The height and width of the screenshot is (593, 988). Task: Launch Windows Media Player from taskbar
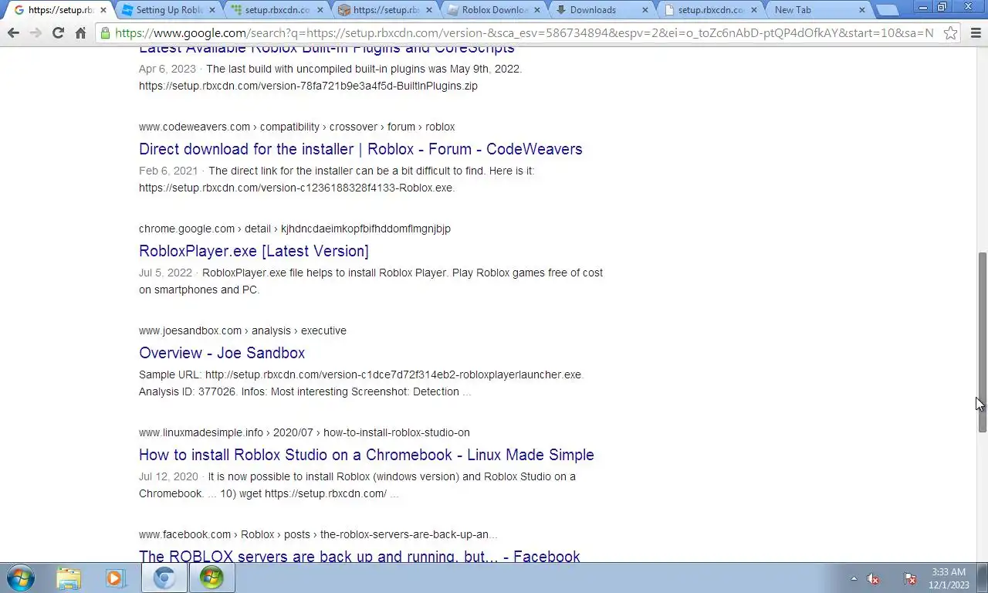click(116, 578)
